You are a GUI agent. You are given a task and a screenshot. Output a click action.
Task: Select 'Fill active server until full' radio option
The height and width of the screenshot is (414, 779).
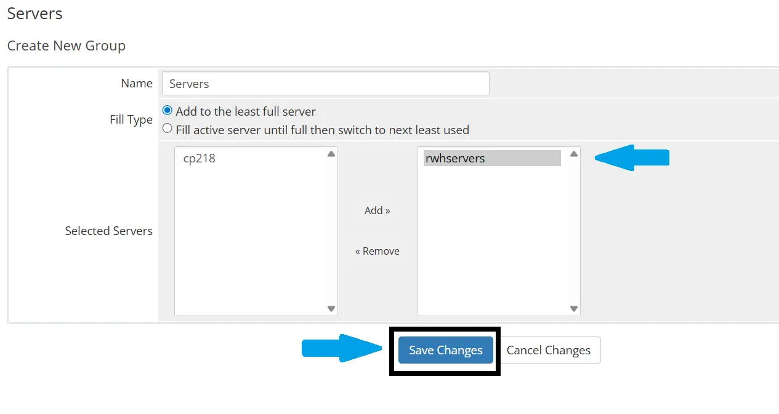pyautogui.click(x=167, y=129)
